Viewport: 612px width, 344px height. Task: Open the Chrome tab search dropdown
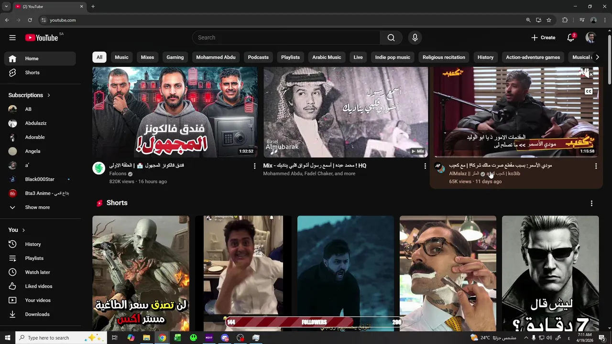[x=6, y=7]
